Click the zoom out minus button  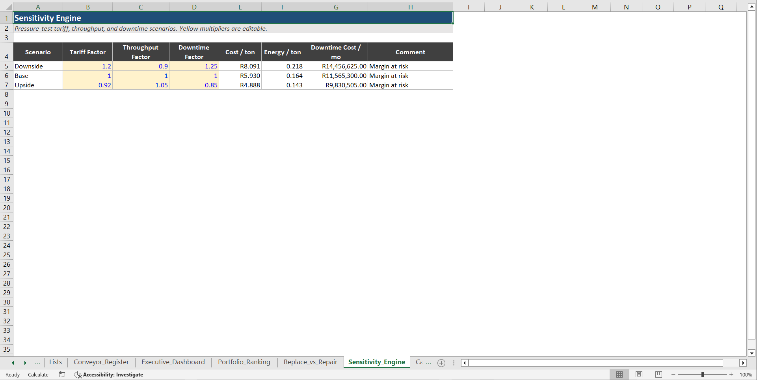pyautogui.click(x=673, y=374)
